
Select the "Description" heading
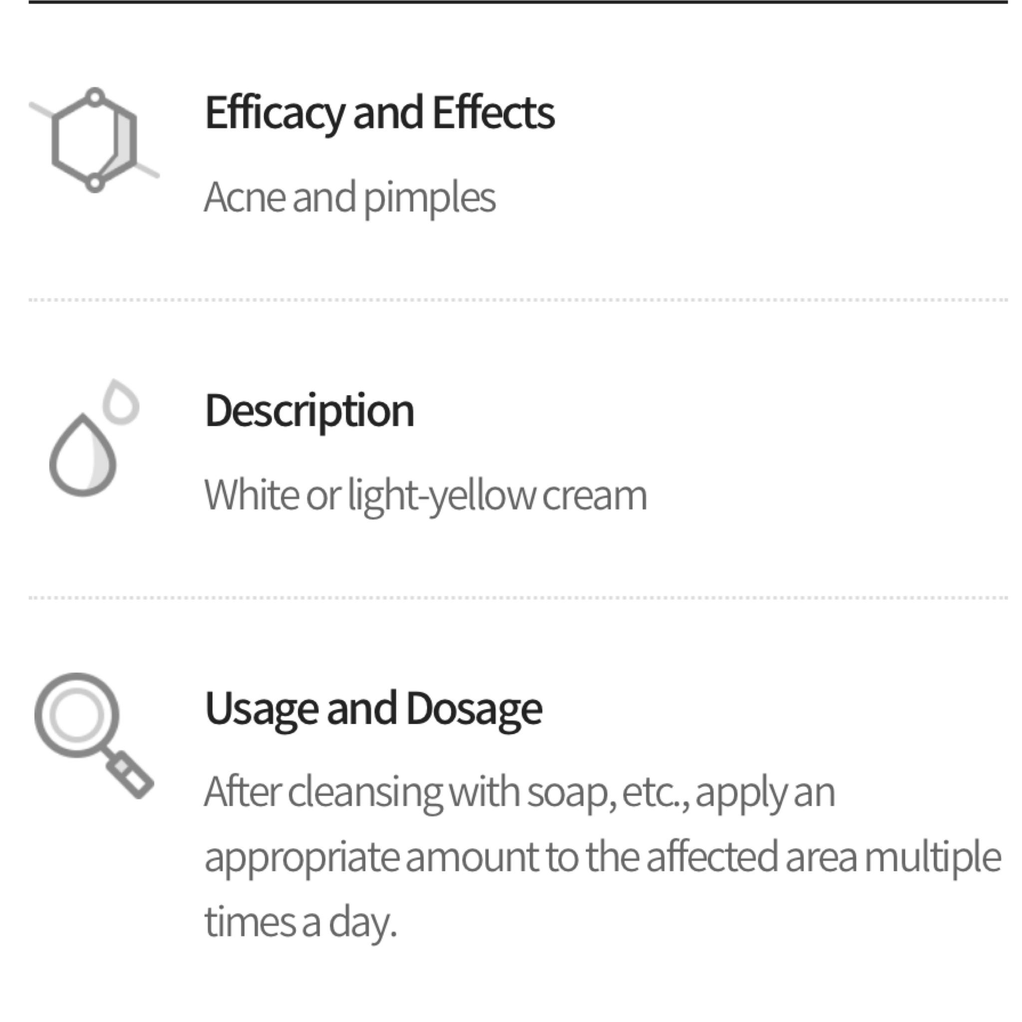(x=309, y=411)
